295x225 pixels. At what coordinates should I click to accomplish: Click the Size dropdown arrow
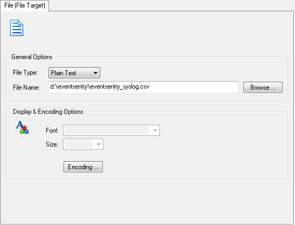tap(99, 144)
